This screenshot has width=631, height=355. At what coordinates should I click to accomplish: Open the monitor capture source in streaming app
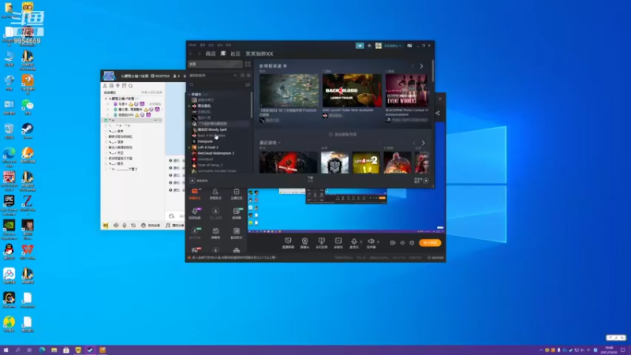point(288,243)
